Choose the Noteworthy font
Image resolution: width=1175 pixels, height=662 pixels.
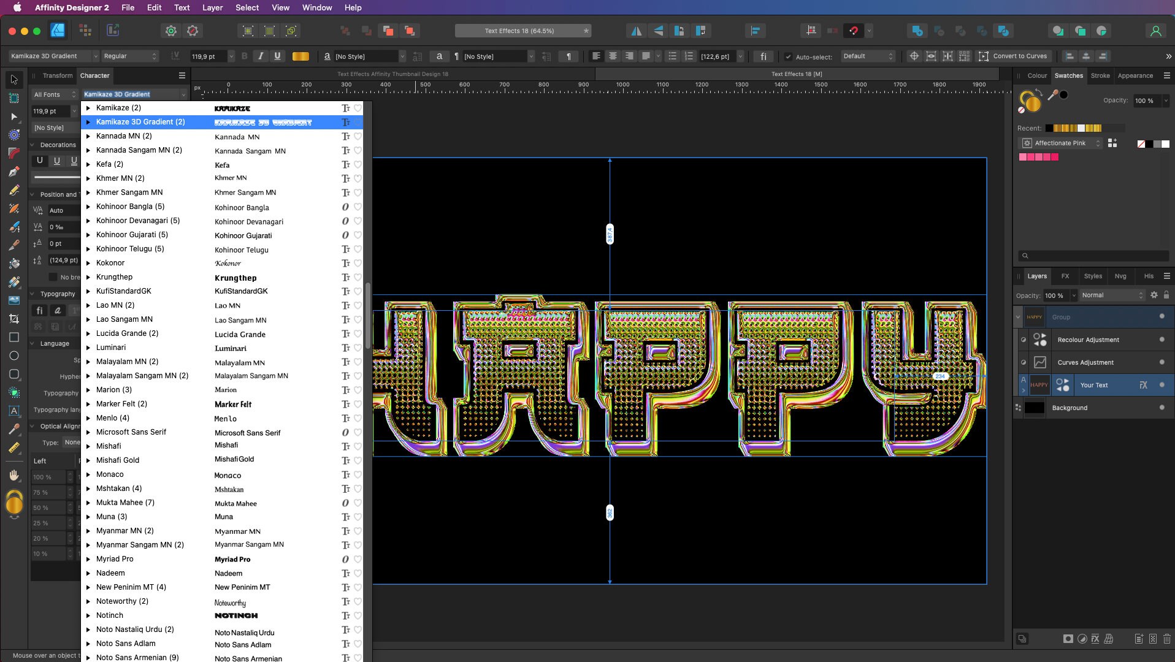pos(222,601)
